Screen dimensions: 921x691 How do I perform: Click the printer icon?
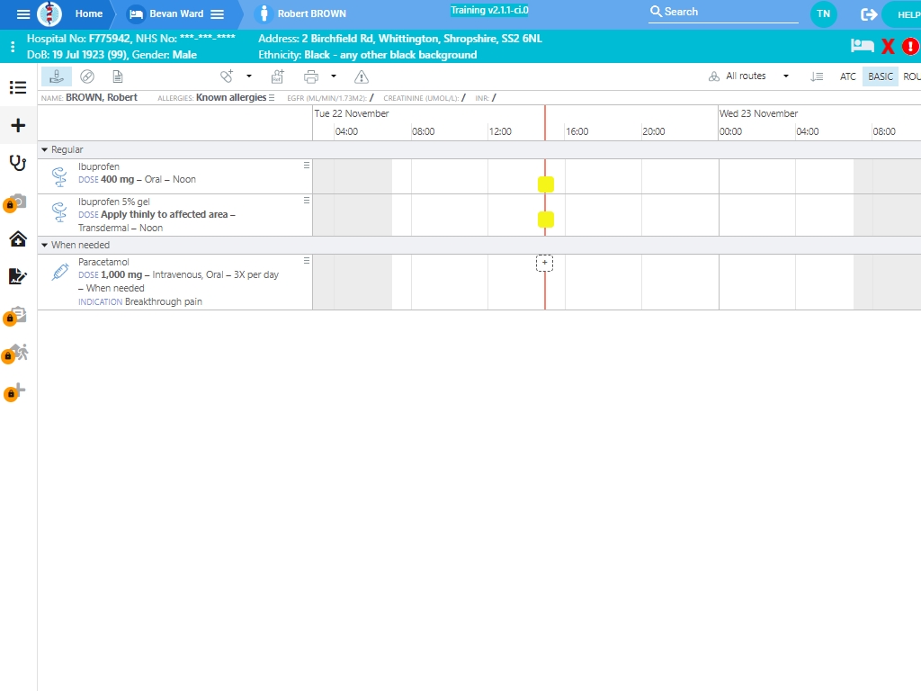coord(310,76)
